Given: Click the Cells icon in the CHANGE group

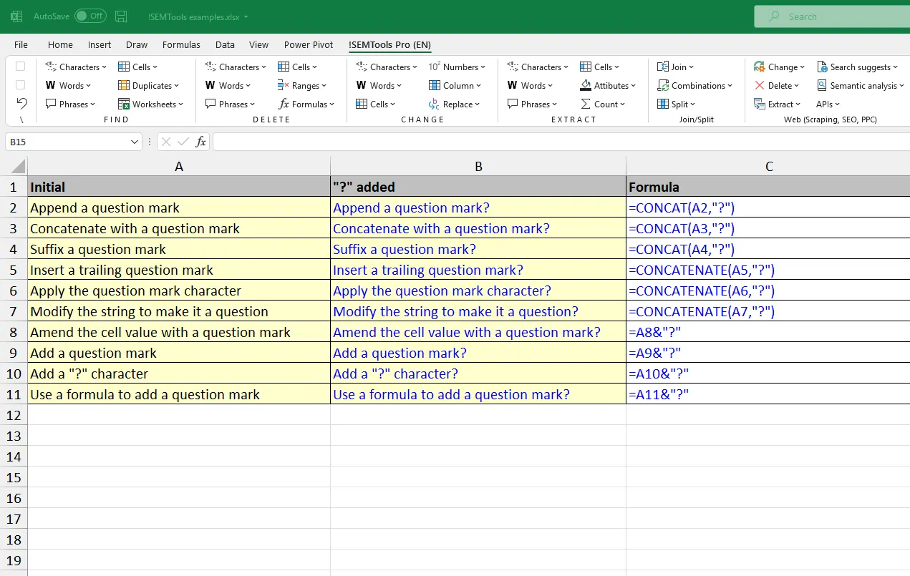Looking at the screenshot, I should tap(362, 104).
